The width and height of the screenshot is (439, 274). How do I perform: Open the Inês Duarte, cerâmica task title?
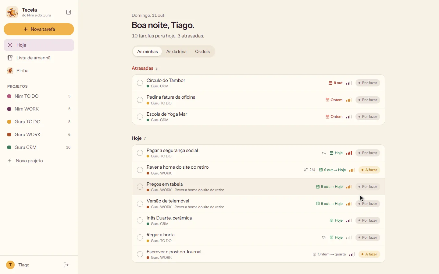pos(169,218)
